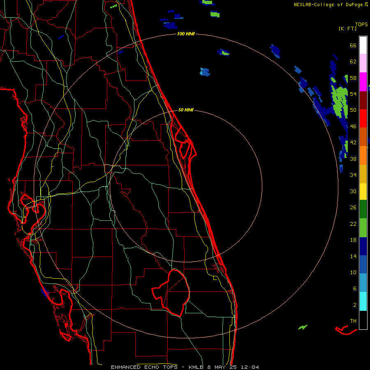This screenshot has height=370, width=370.
Task: Click the 26 value on the legend
Action: 353,208
